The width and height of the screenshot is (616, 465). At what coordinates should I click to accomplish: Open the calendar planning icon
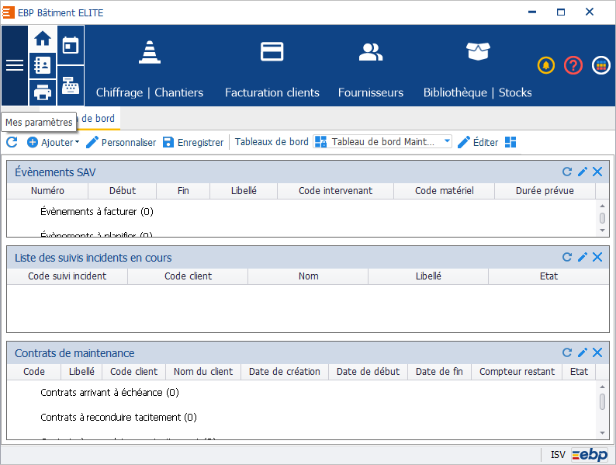[x=70, y=45]
